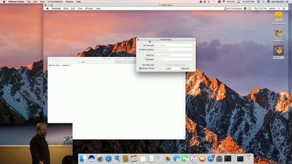
Task: Launch Siri from the Dock
Action: click(x=91, y=159)
